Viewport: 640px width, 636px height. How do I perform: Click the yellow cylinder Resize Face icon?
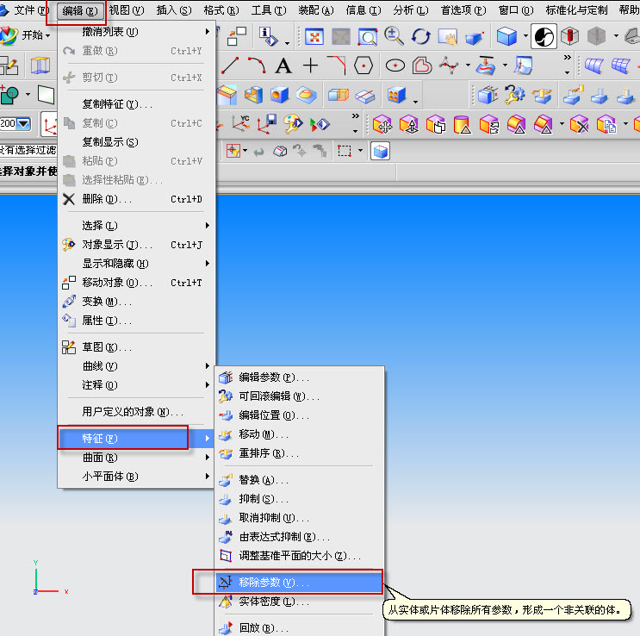pyautogui.click(x=462, y=125)
